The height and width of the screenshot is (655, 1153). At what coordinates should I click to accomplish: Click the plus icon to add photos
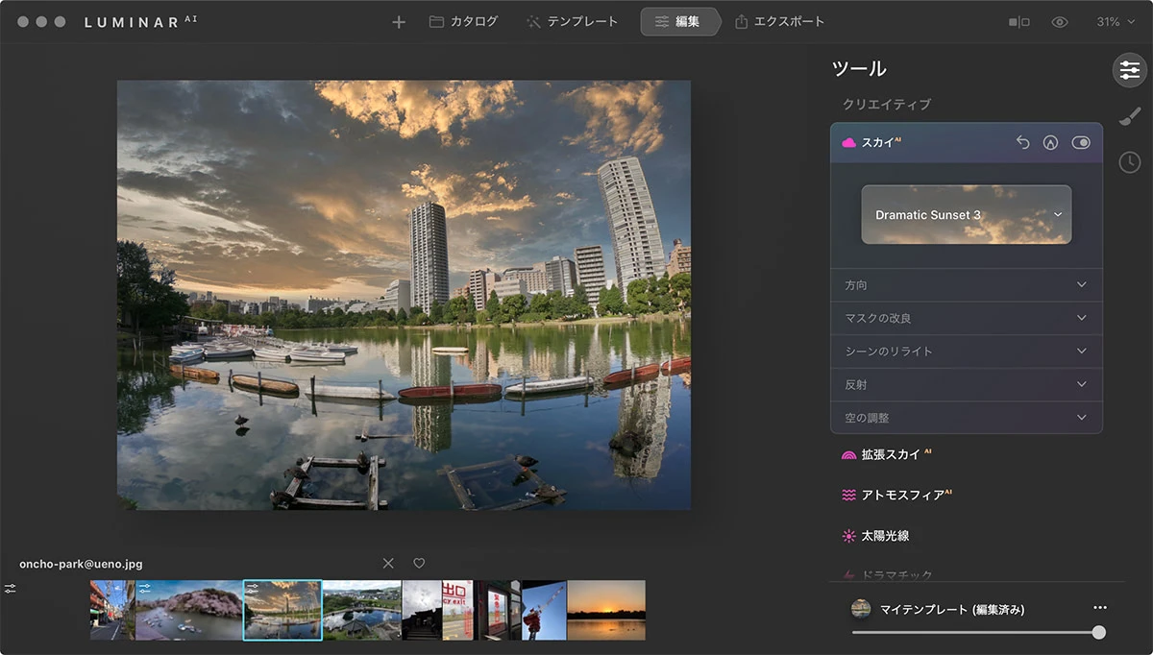tap(399, 22)
